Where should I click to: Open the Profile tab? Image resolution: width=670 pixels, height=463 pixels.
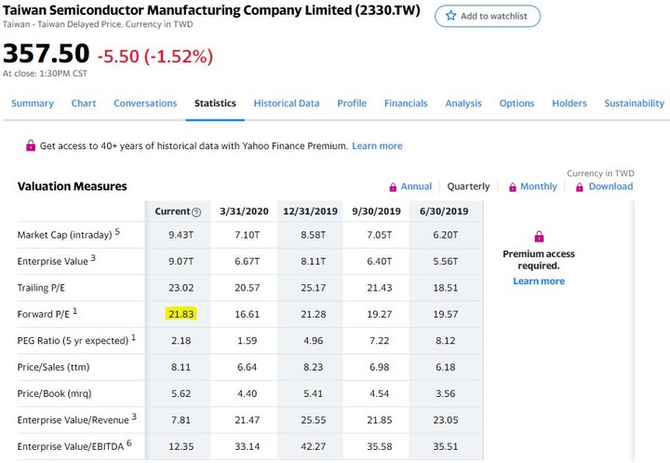(352, 103)
